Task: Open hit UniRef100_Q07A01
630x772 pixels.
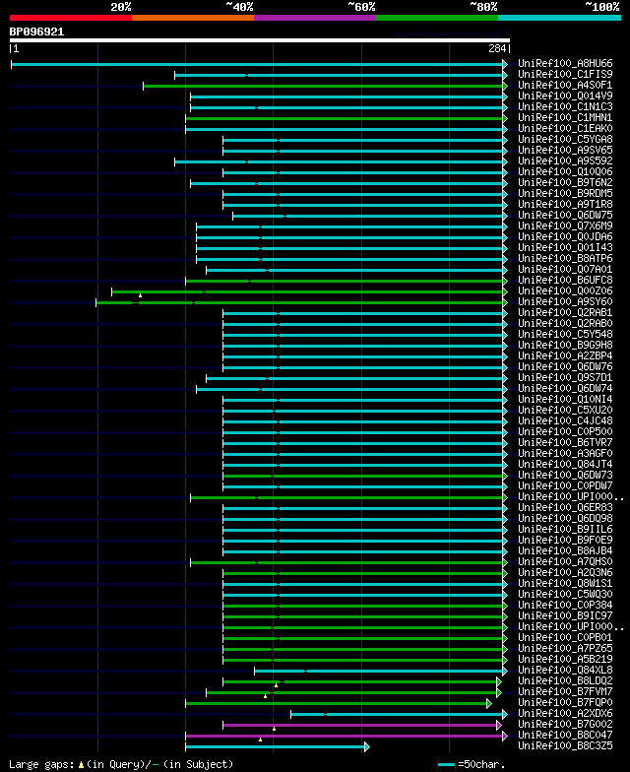Action: 565,270
